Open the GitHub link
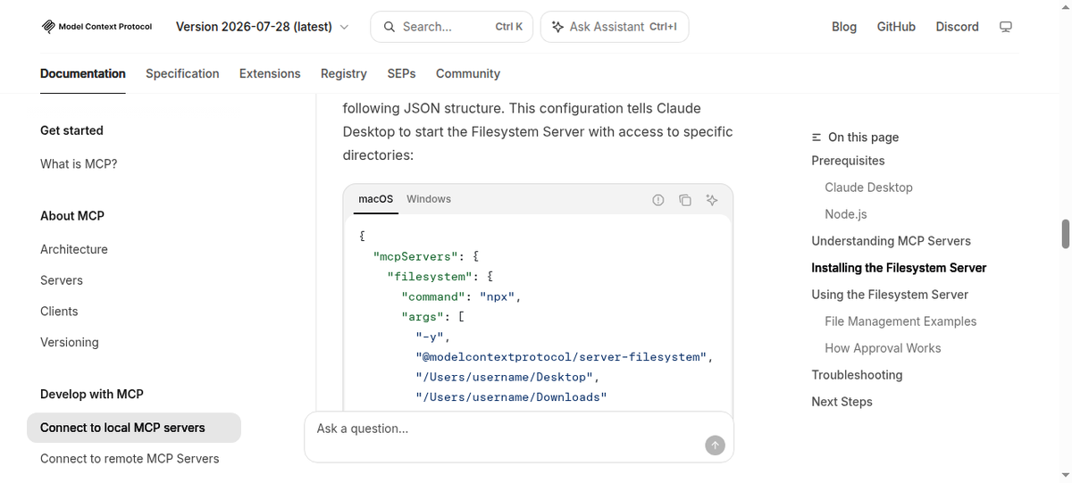The height and width of the screenshot is (483, 1072). [x=896, y=27]
